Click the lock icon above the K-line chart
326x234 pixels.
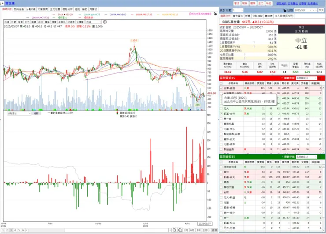pyautogui.click(x=215, y=14)
